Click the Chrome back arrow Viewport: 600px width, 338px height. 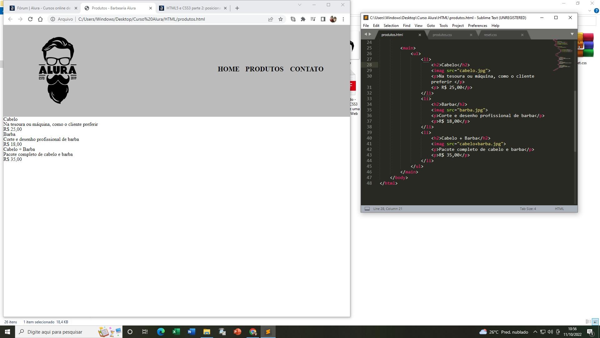point(10,19)
